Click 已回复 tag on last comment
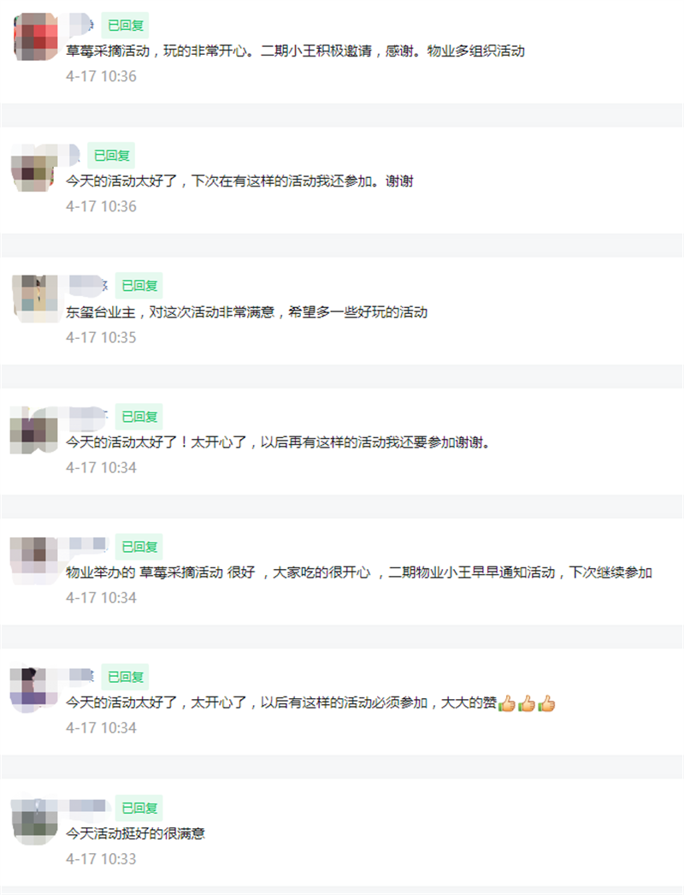The image size is (684, 895). pos(139,809)
